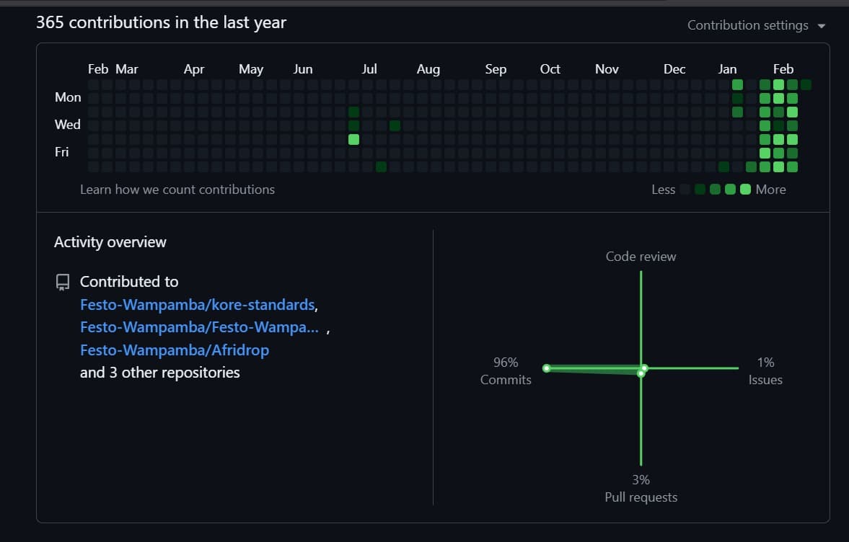Click the bright green Wednesday cell in August
Image resolution: width=849 pixels, height=542 pixels.
(x=394, y=124)
